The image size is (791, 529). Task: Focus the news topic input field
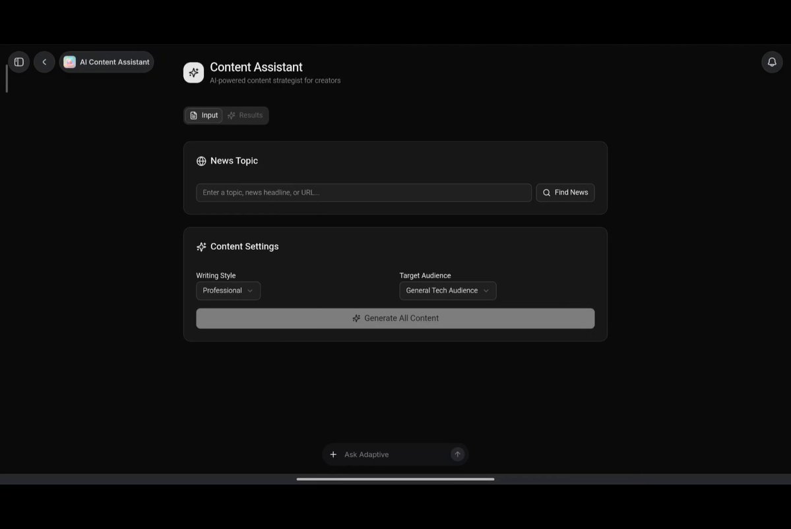[x=364, y=193]
